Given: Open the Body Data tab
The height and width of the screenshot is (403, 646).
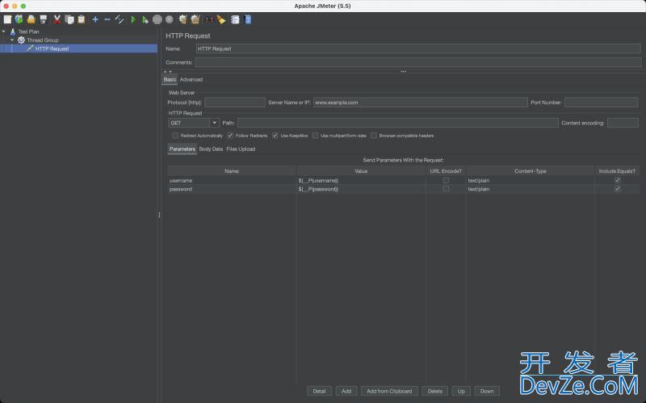Looking at the screenshot, I should click(x=211, y=149).
